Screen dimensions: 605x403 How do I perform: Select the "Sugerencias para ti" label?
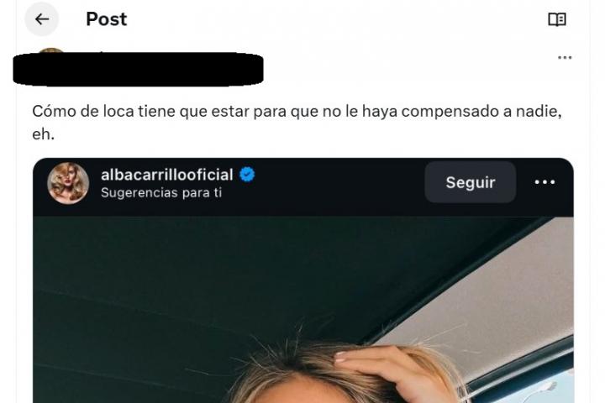(161, 192)
